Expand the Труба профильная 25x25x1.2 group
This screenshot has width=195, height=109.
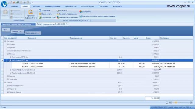point(11,70)
